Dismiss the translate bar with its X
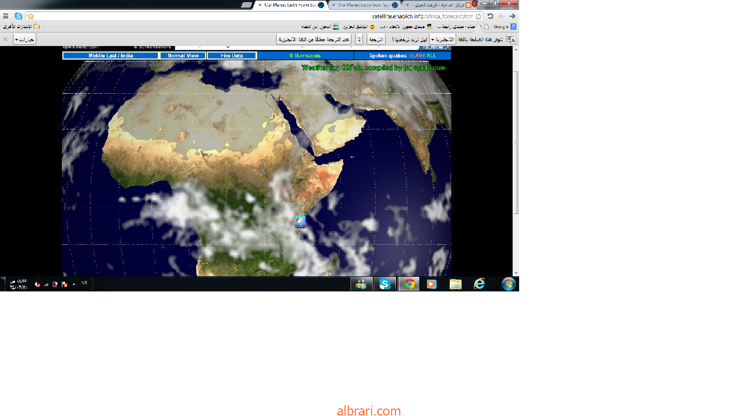This screenshot has width=741, height=416. point(5,39)
